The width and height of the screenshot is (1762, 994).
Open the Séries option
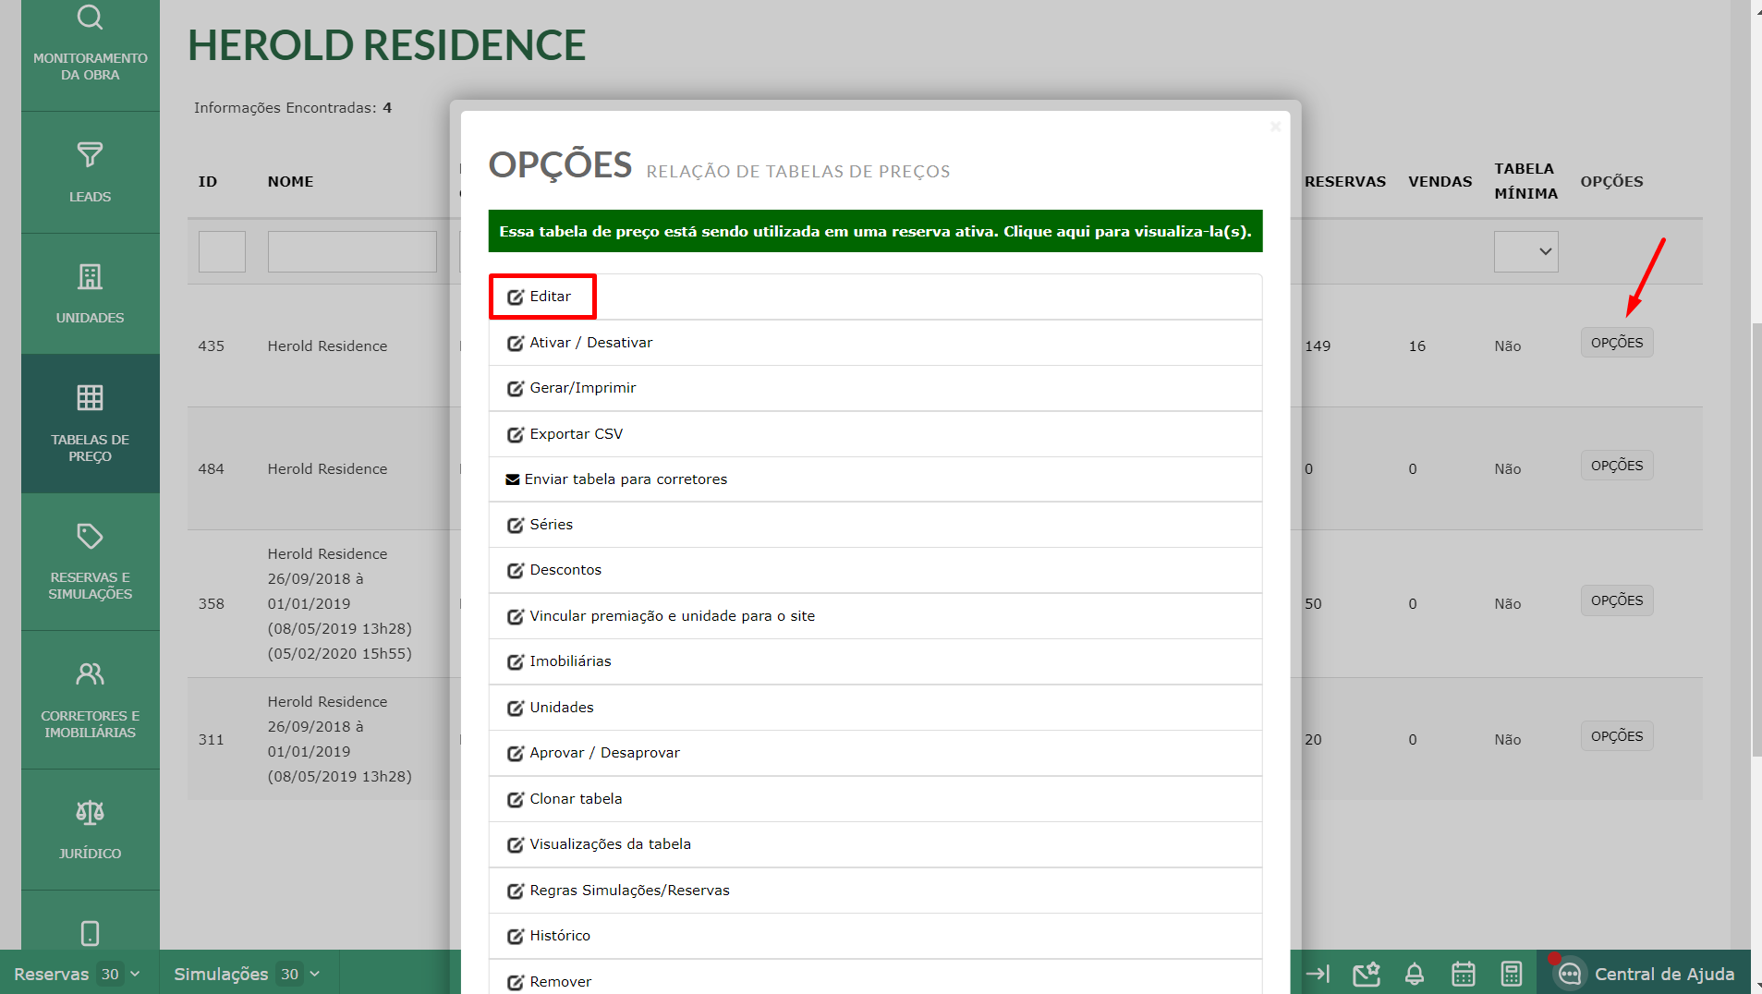coord(875,525)
